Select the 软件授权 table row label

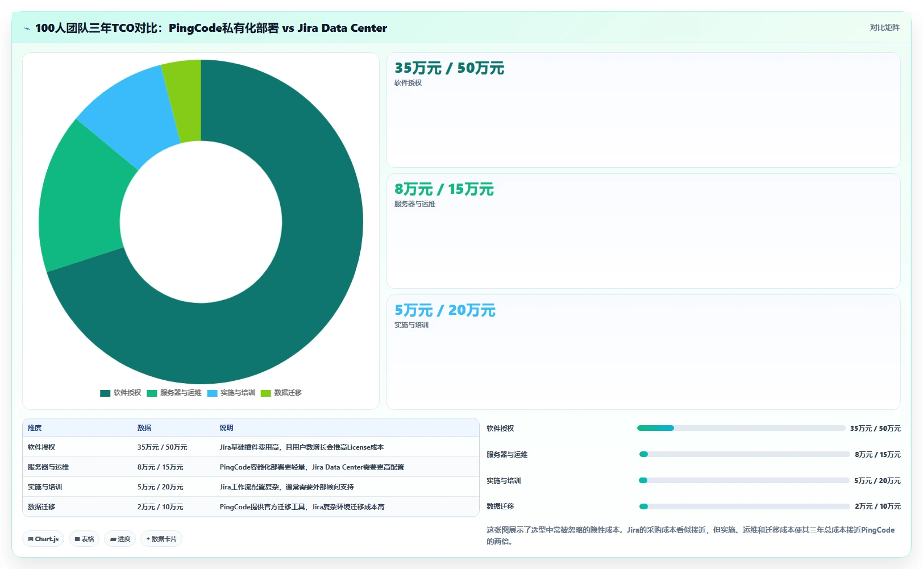click(41, 447)
